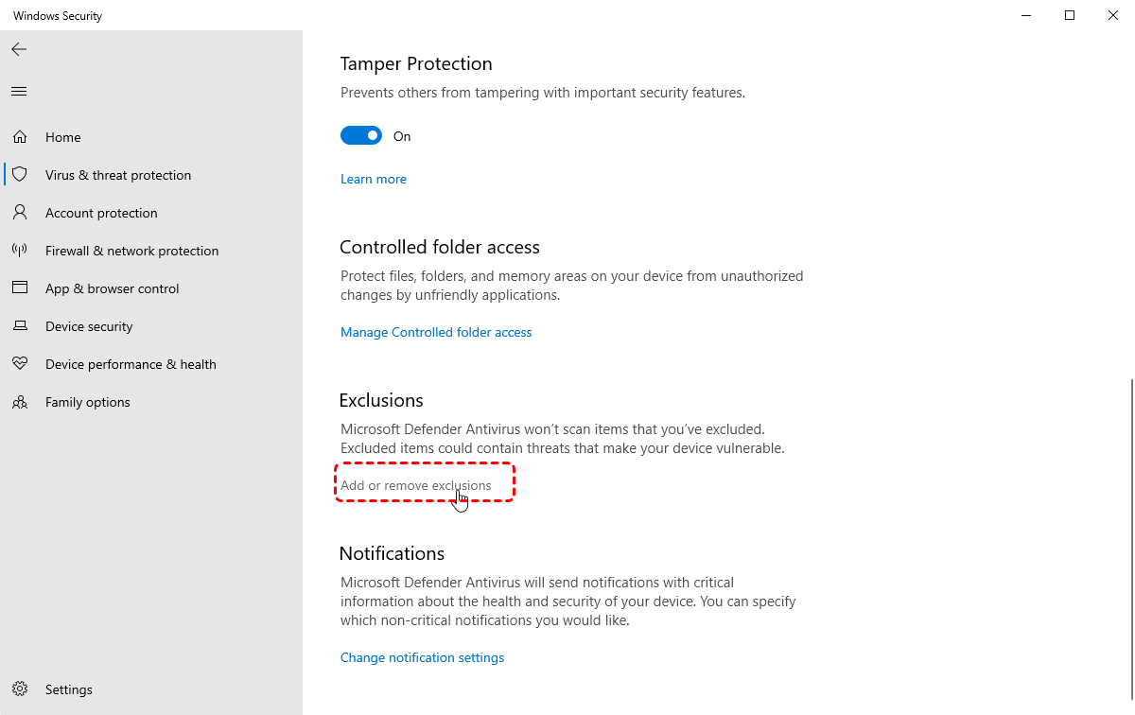Click the Virus & threat protection shield icon
The width and height of the screenshot is (1135, 715).
(x=20, y=175)
